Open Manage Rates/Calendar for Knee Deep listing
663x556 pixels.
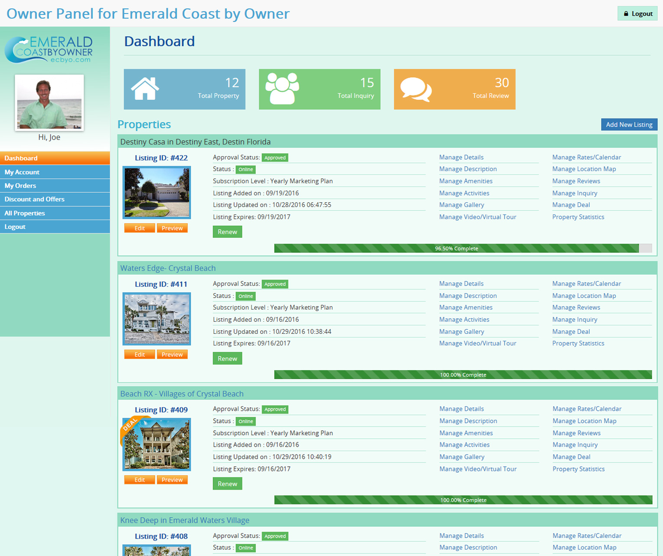[587, 536]
